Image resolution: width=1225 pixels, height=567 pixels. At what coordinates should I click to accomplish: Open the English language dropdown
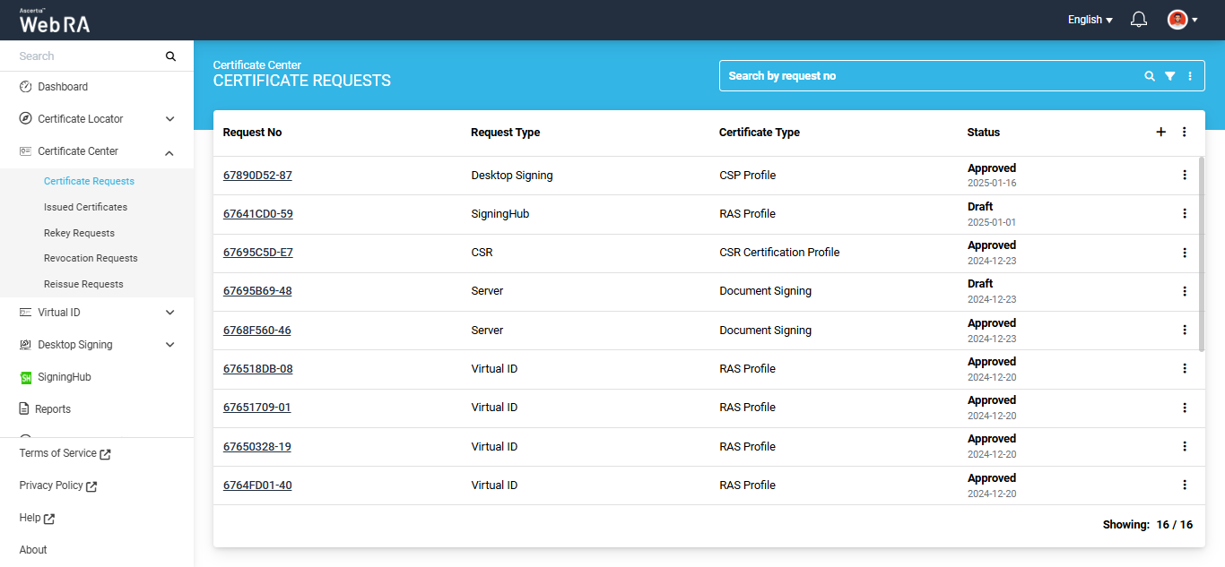pos(1090,20)
